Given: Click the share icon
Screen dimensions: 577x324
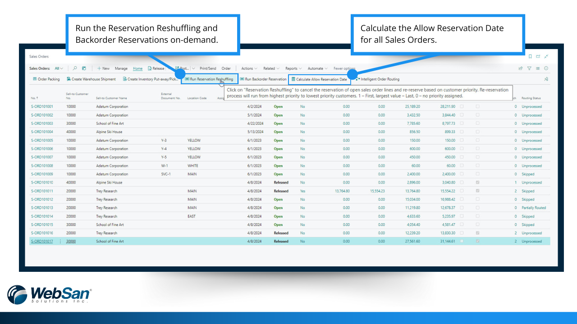Looking at the screenshot, I should [x=521, y=68].
